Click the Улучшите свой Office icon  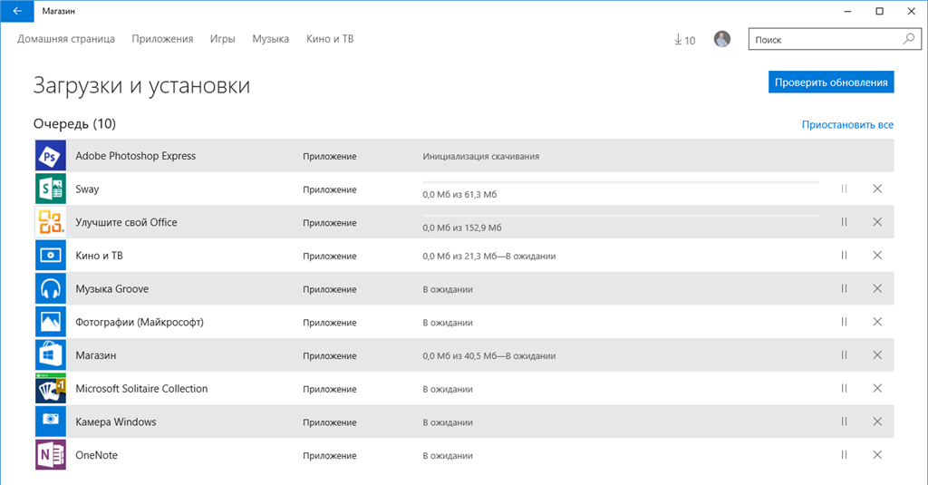click(x=51, y=222)
